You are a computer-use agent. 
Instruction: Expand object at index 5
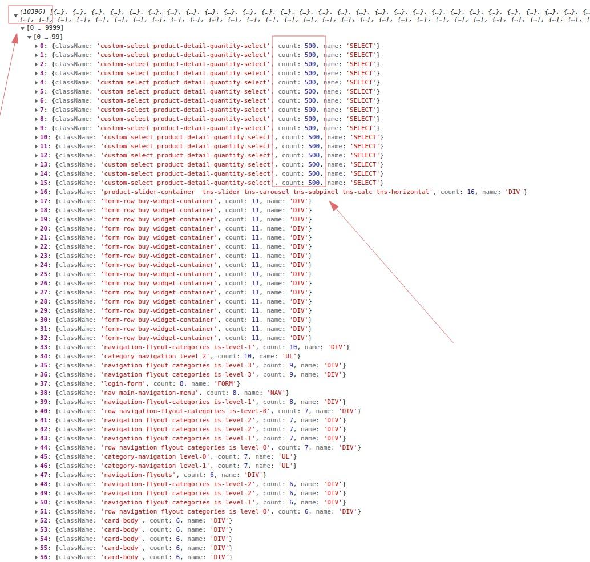click(36, 91)
